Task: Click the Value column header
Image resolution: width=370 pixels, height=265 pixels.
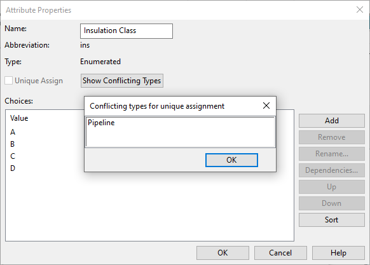Action: coord(19,118)
